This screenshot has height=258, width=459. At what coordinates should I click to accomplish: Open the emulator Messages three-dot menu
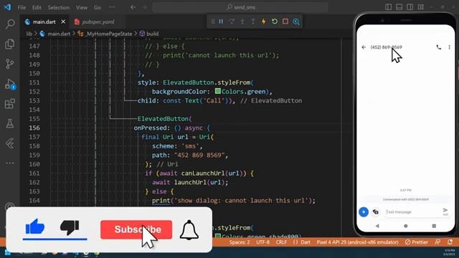(x=450, y=47)
